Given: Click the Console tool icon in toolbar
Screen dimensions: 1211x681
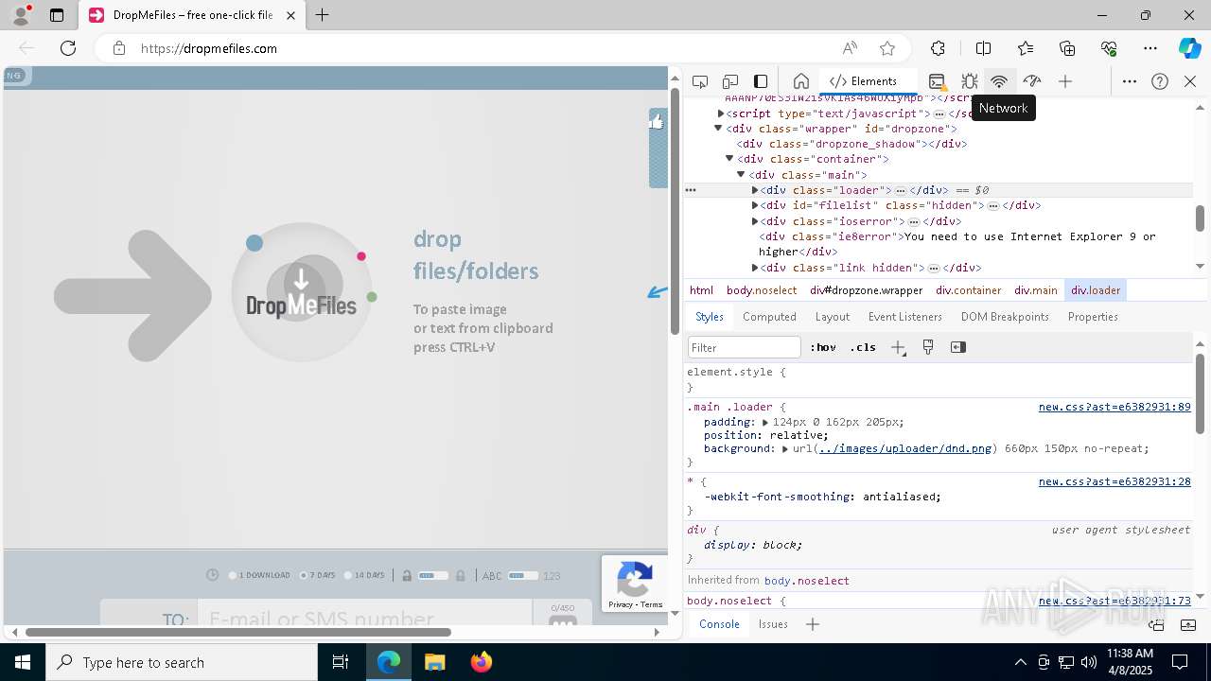Looking at the screenshot, I should pos(937,81).
